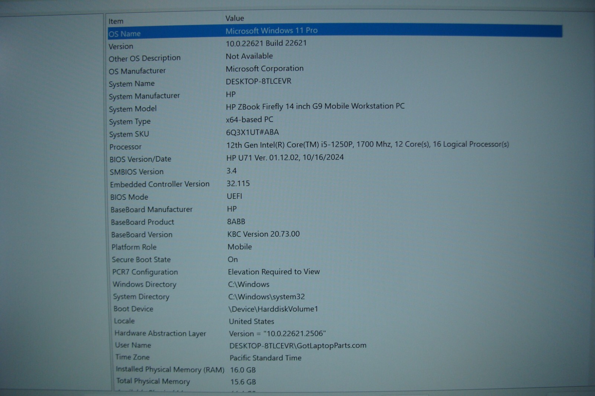This screenshot has height=396, width=595.
Task: Select the BIOS Mode row
Action: pos(129,197)
